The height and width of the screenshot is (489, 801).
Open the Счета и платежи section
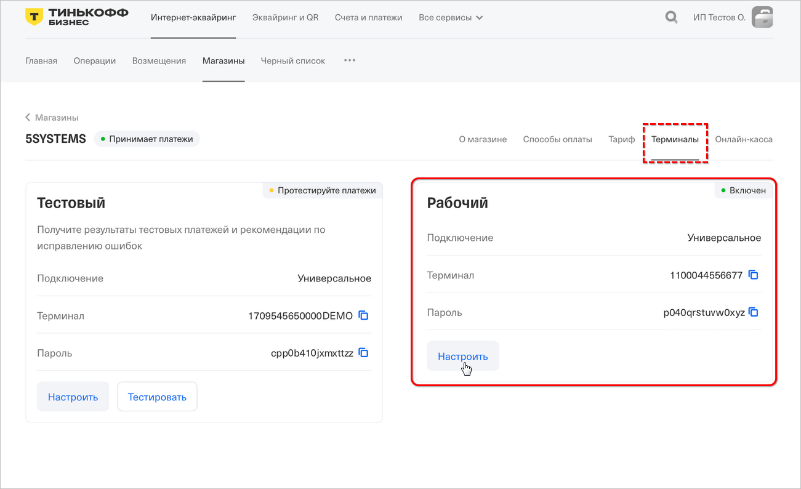(369, 17)
